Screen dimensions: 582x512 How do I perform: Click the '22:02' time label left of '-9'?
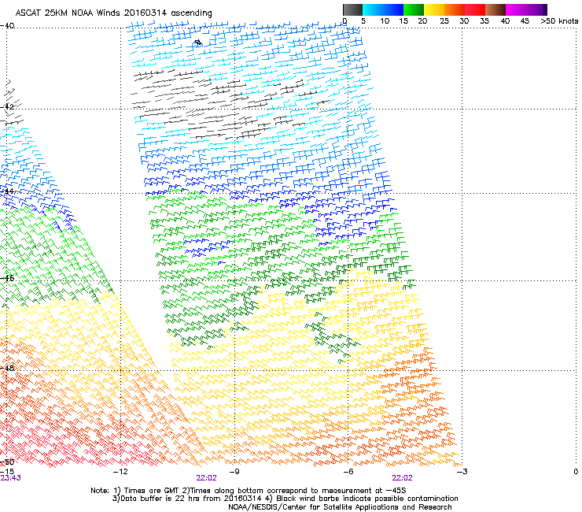click(x=206, y=478)
